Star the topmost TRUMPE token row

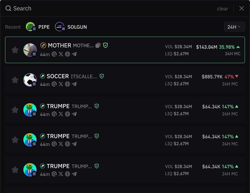[x=15, y=110]
